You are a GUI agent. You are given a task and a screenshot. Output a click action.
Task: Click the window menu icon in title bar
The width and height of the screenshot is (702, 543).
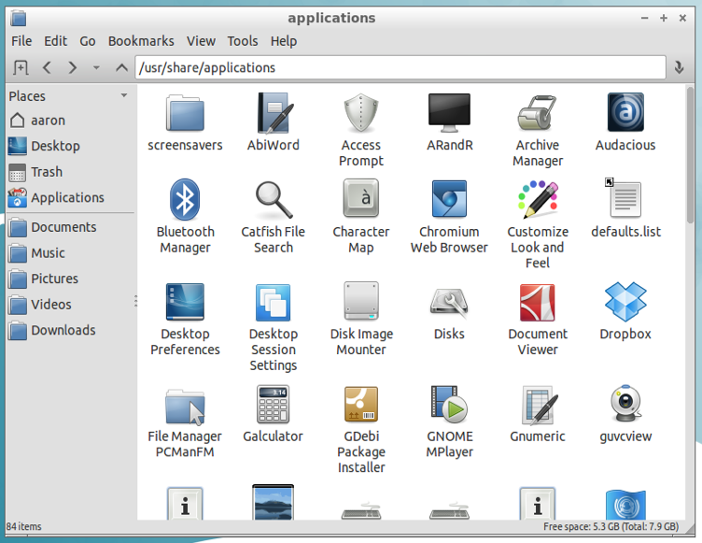pos(19,19)
